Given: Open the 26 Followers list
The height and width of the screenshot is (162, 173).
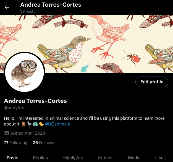Looking at the screenshot, I should [x=45, y=143].
